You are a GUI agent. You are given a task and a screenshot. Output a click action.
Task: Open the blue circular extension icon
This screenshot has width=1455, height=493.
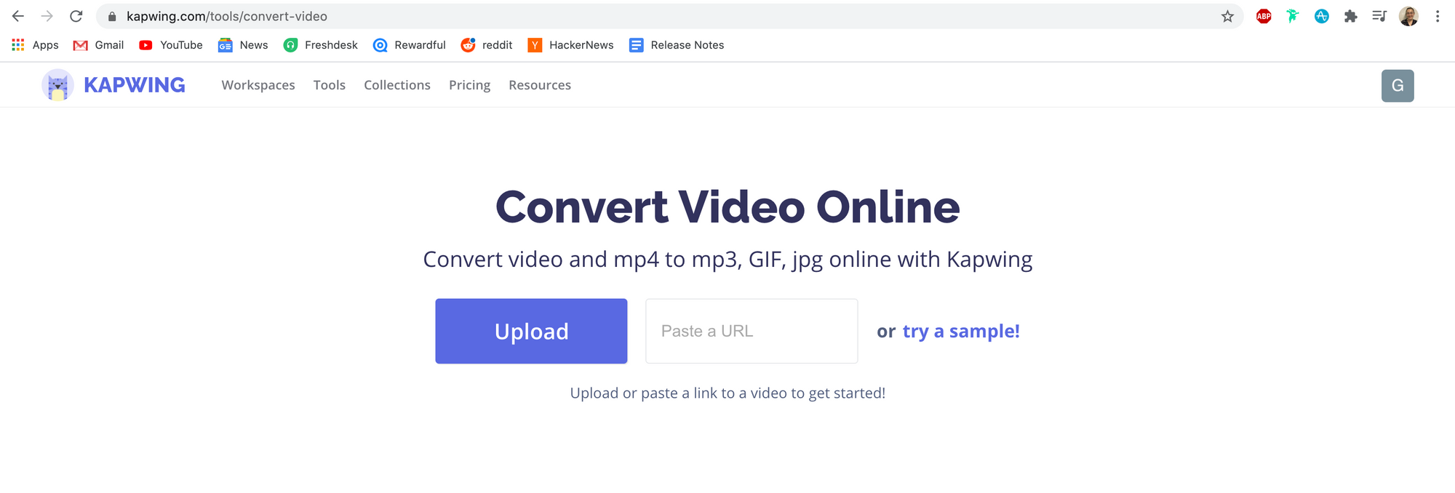(1322, 16)
